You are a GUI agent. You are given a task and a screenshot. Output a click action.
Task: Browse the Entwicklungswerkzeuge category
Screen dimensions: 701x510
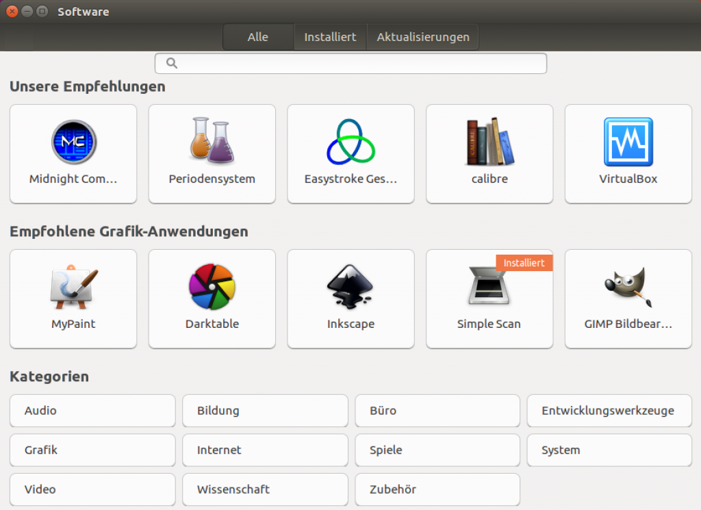[609, 411]
